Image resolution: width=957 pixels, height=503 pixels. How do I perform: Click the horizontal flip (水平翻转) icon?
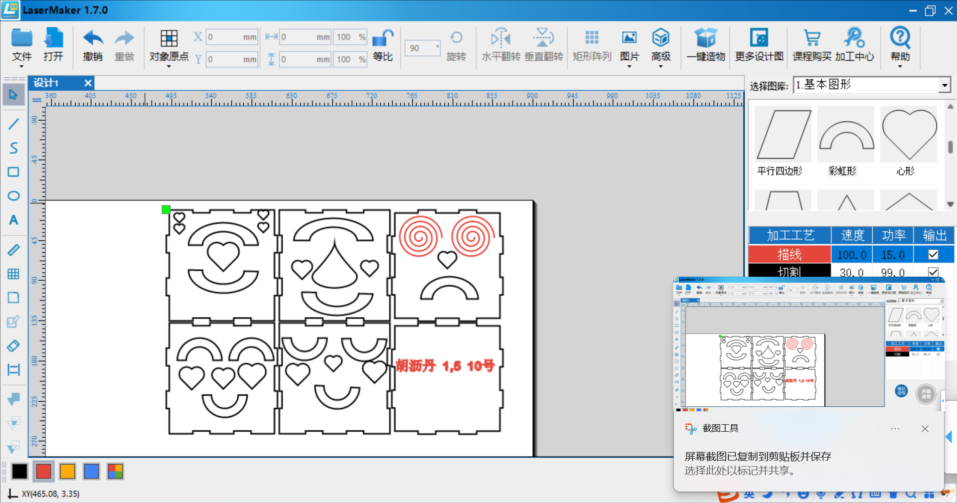click(x=500, y=38)
